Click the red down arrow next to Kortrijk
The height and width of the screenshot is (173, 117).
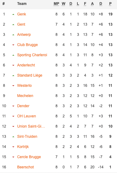tap(13, 147)
